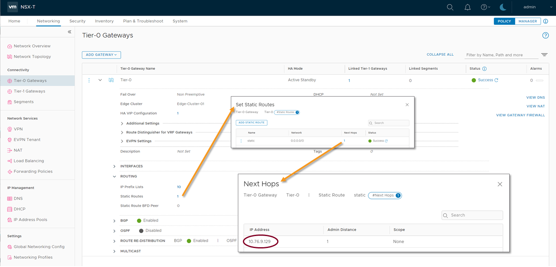Image resolution: width=556 pixels, height=267 pixels.
Task: Click the page help question mark icon
Action: point(545,35)
